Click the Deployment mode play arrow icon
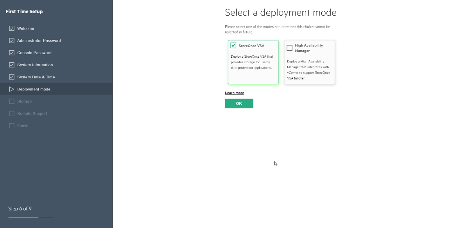Image resolution: width=449 pixels, height=228 pixels. tap(12, 89)
